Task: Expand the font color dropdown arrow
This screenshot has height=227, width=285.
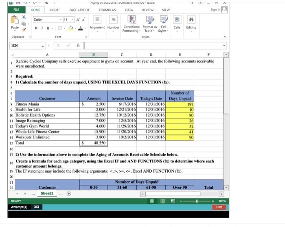Action: pyautogui.click(x=85, y=28)
